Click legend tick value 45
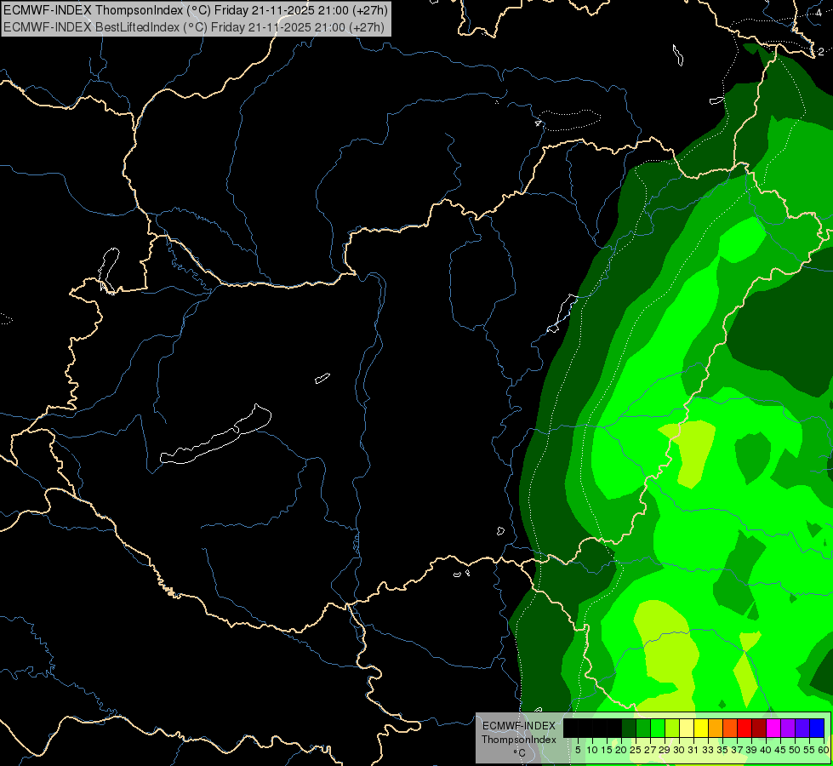Image resolution: width=833 pixels, height=766 pixels. 780,750
